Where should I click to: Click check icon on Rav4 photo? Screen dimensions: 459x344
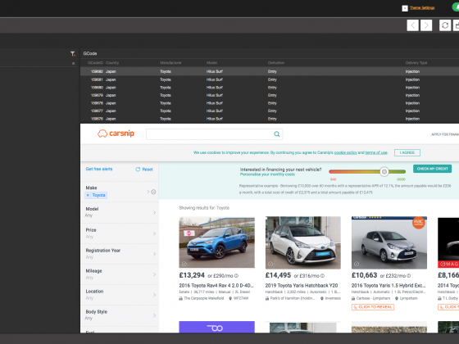point(184,264)
